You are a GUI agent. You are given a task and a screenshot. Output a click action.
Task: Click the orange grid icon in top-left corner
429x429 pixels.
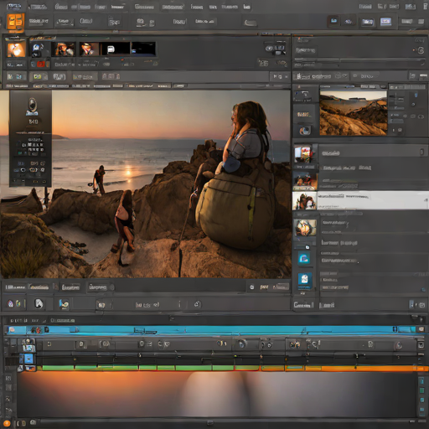click(x=15, y=22)
